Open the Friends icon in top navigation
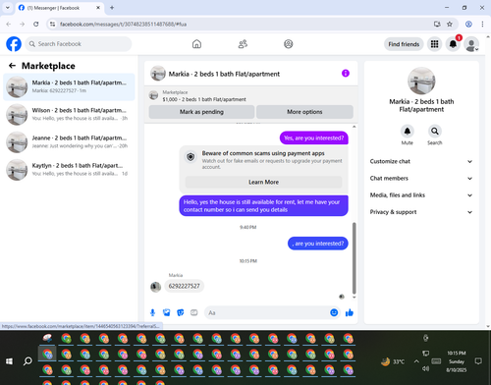Viewport: 491px width, 385px height. pyautogui.click(x=243, y=44)
